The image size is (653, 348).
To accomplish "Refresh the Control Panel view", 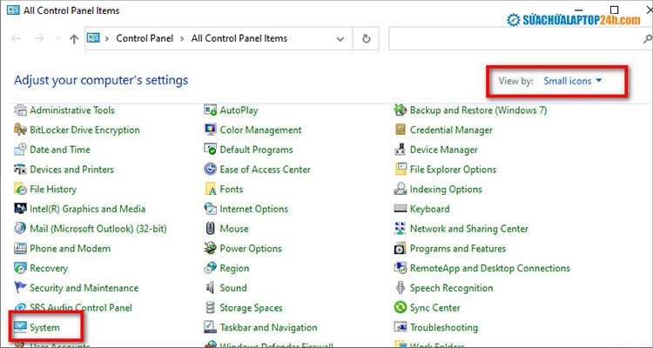I will [x=367, y=39].
